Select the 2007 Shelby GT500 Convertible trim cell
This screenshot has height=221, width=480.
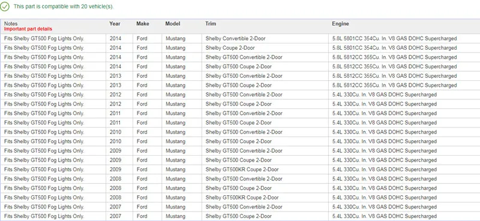pos(265,207)
